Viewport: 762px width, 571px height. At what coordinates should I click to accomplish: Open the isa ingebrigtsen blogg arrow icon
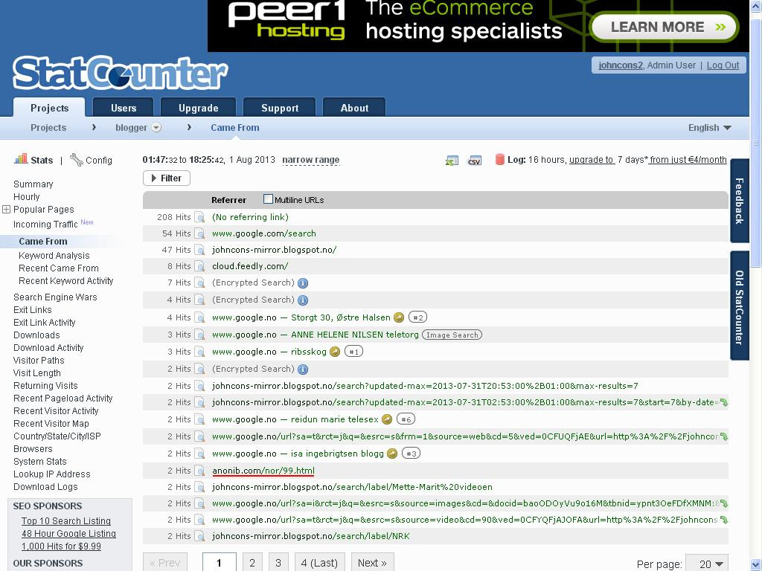point(392,454)
